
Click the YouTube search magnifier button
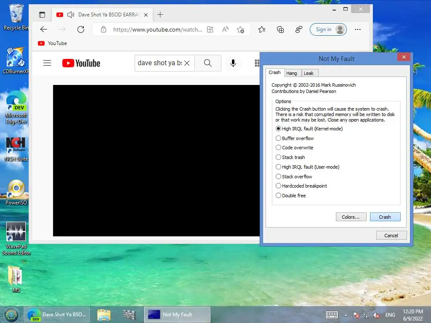208,63
